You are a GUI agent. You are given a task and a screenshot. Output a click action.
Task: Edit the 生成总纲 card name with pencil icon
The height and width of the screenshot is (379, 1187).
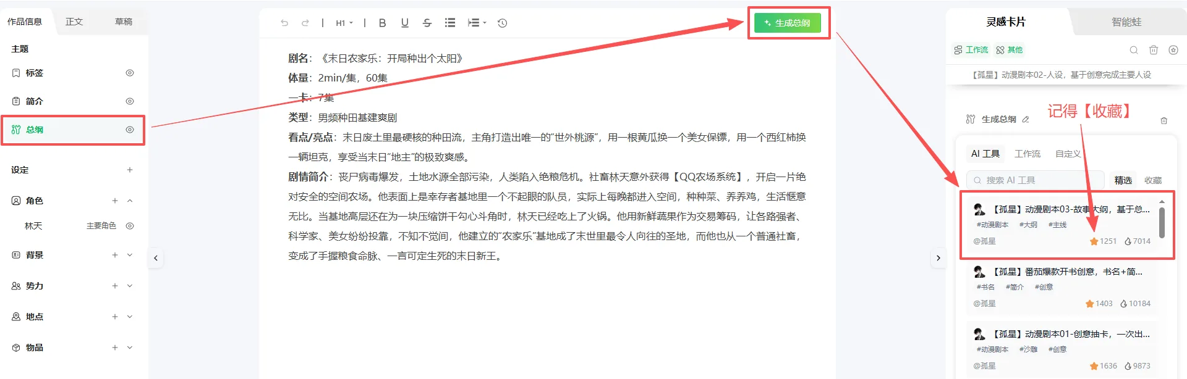[x=1026, y=119]
